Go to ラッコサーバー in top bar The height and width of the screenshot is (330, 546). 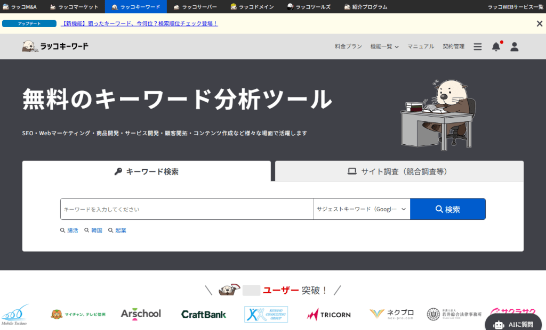point(195,7)
